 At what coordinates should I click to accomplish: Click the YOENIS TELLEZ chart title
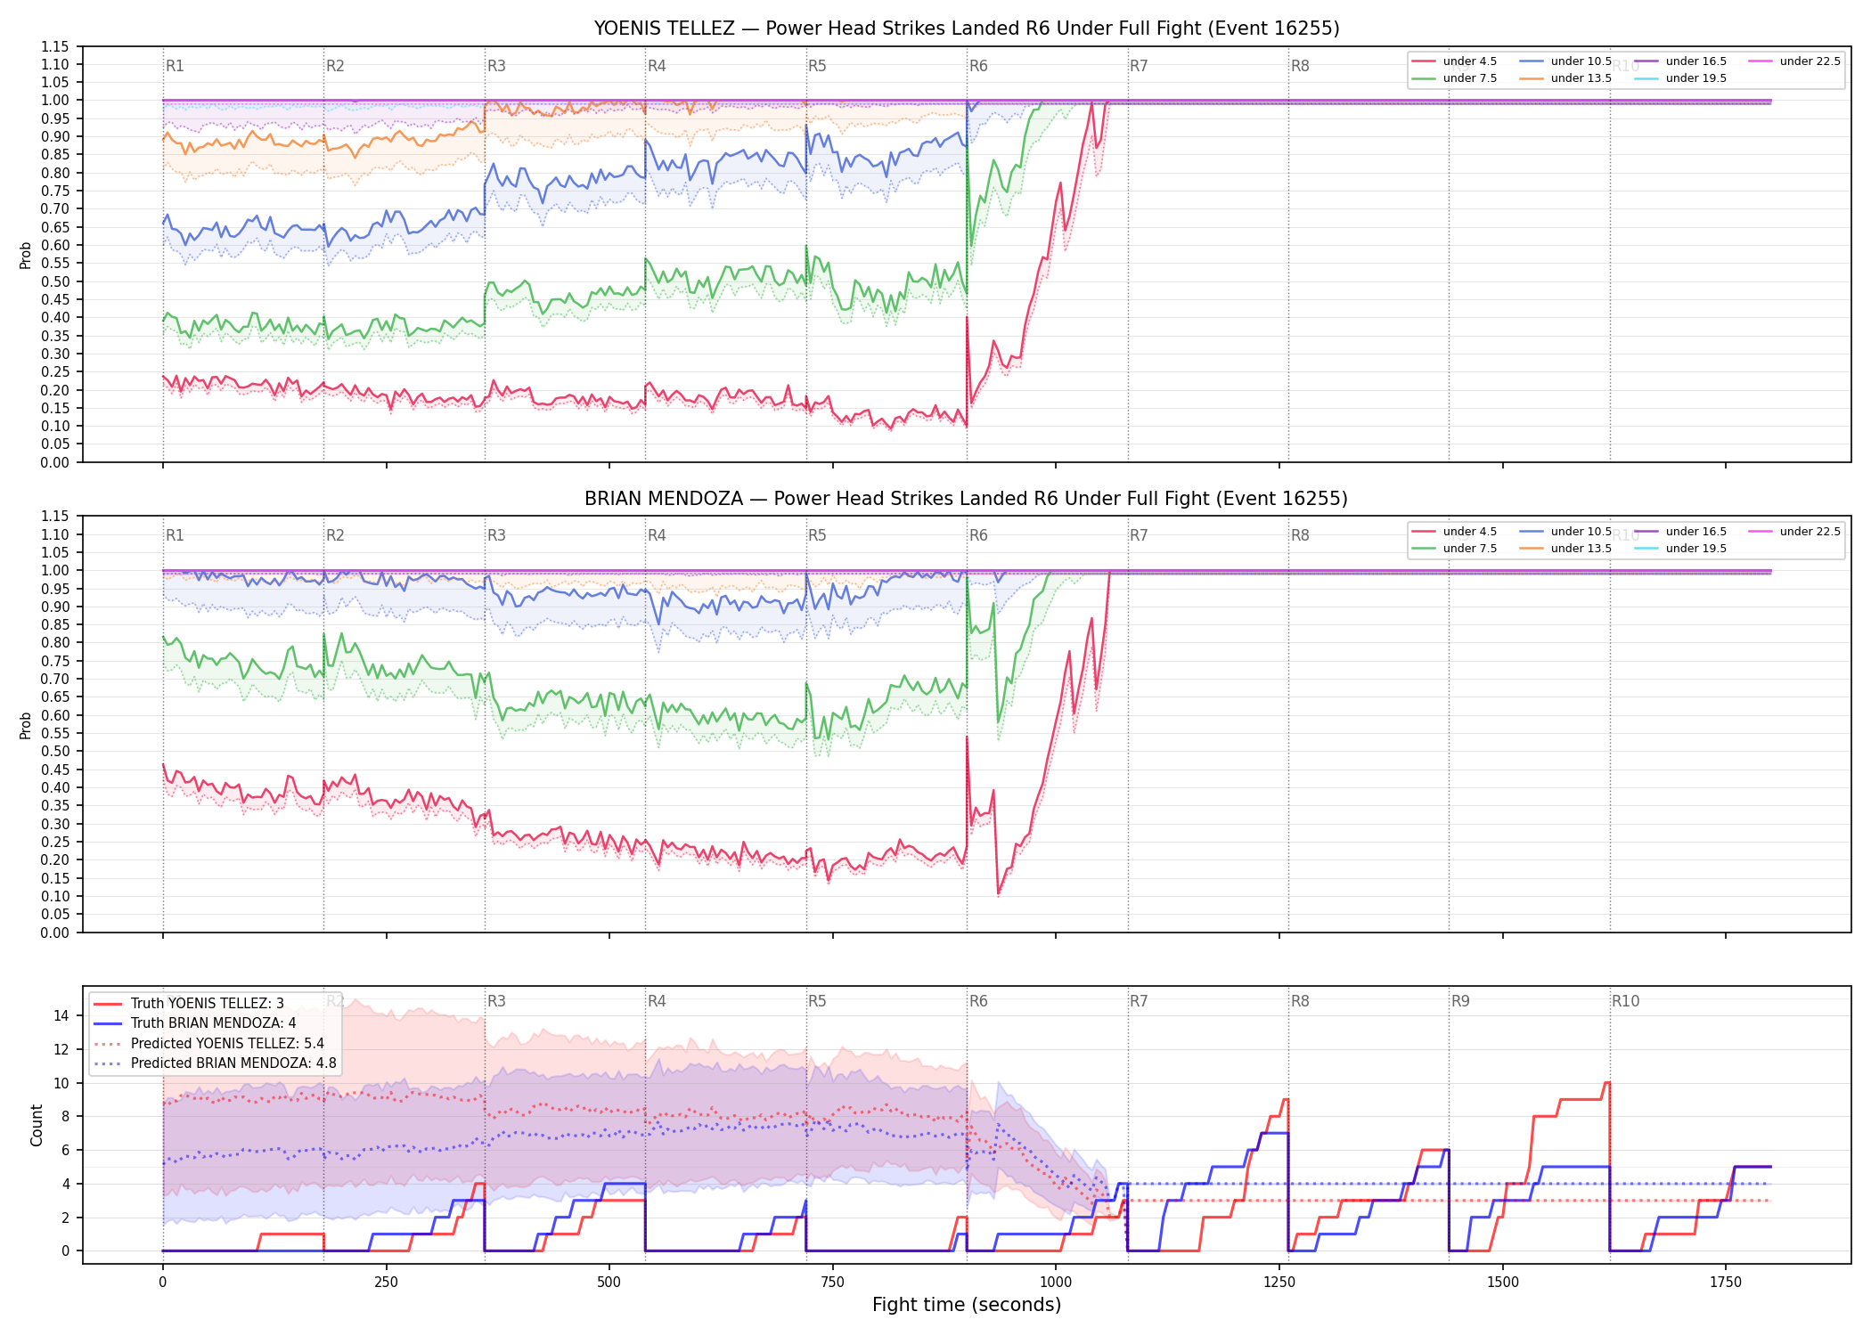[x=967, y=29]
